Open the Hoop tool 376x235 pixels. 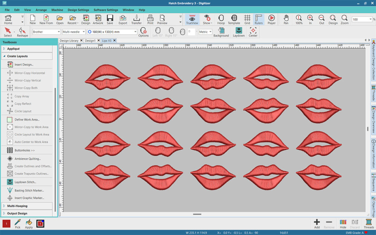(x=221, y=19)
